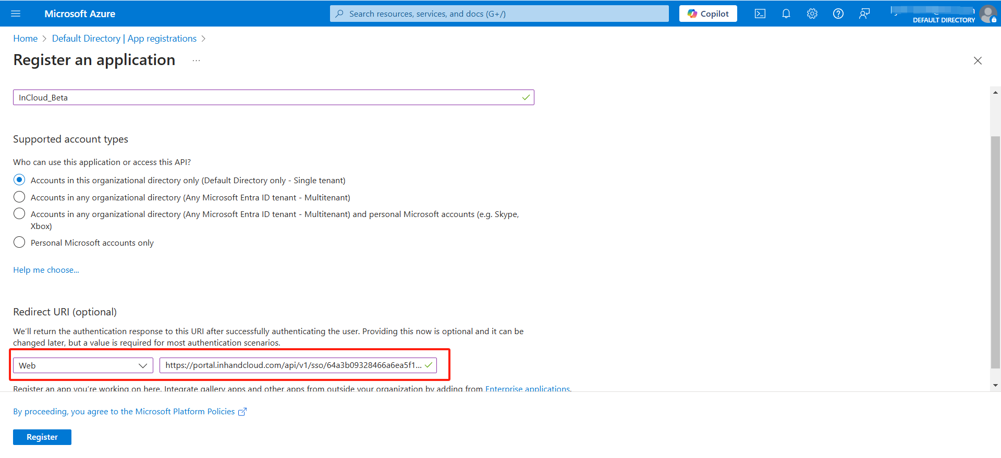Open the help question mark icon
The width and height of the screenshot is (1001, 458).
(x=838, y=14)
